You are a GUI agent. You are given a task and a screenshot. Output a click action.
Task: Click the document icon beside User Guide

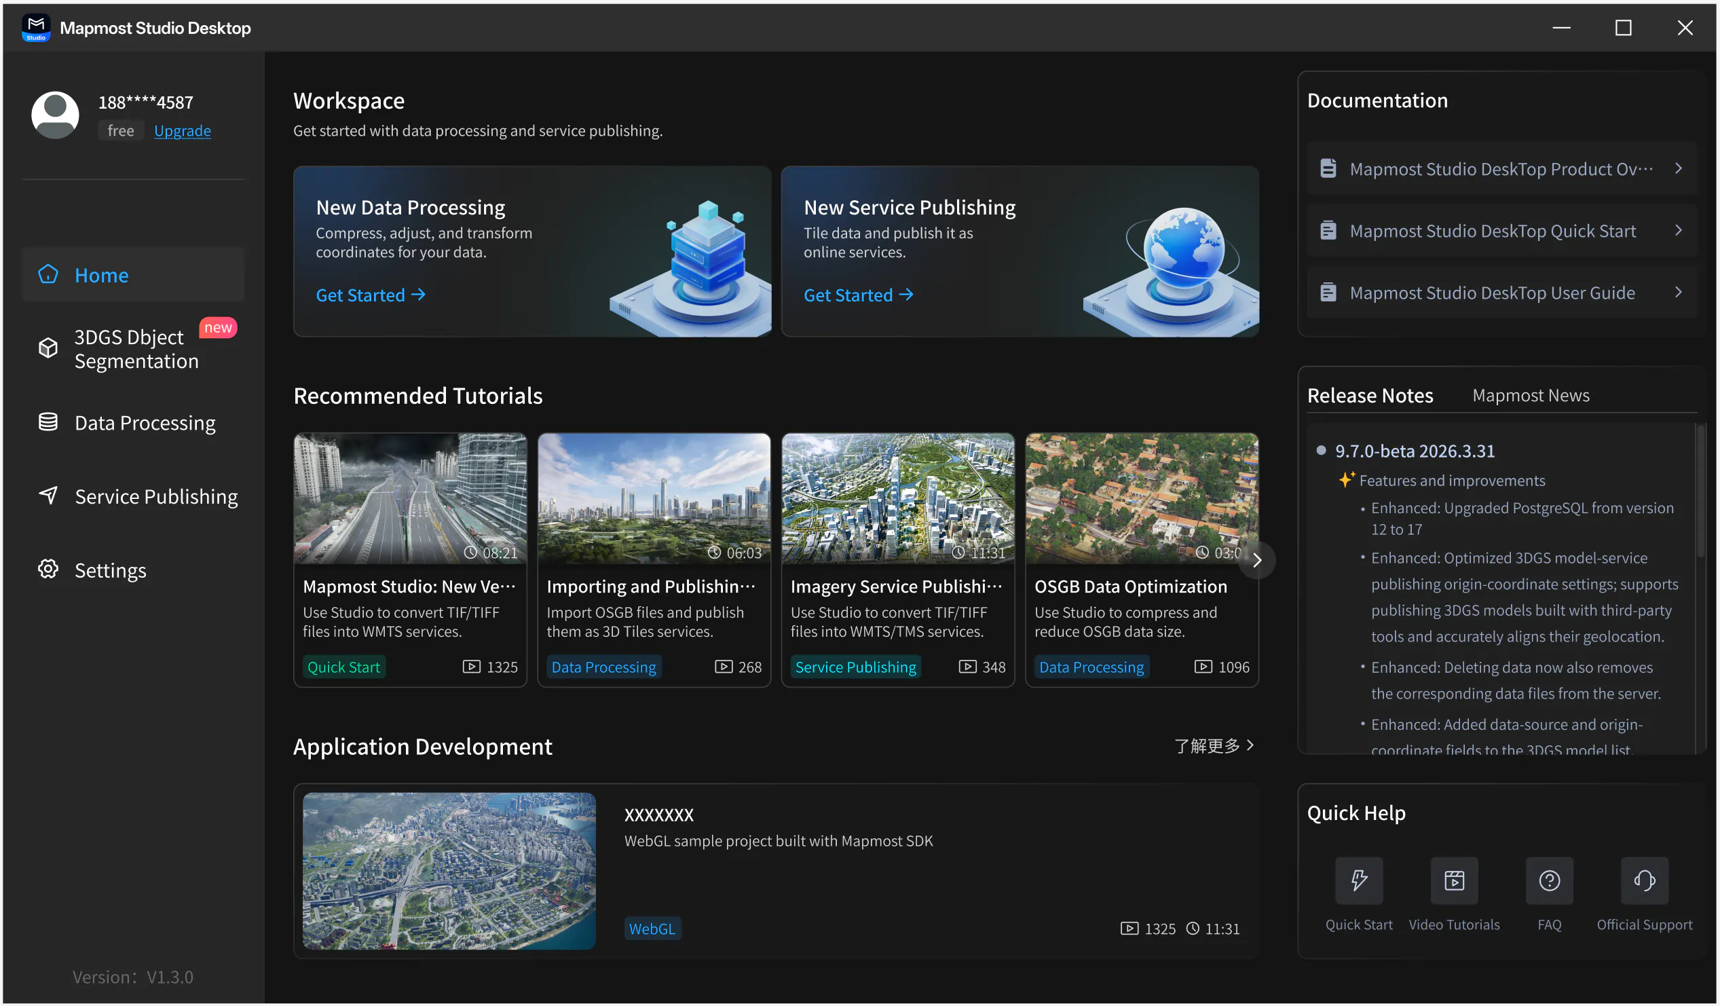[1328, 293]
